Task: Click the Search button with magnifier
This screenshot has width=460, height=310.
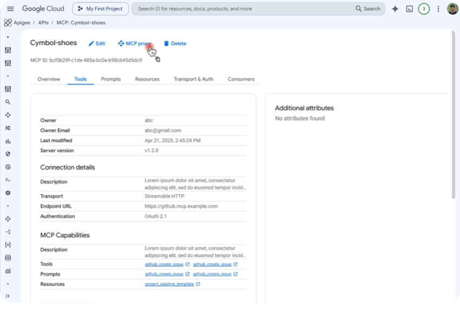Action: [x=368, y=9]
